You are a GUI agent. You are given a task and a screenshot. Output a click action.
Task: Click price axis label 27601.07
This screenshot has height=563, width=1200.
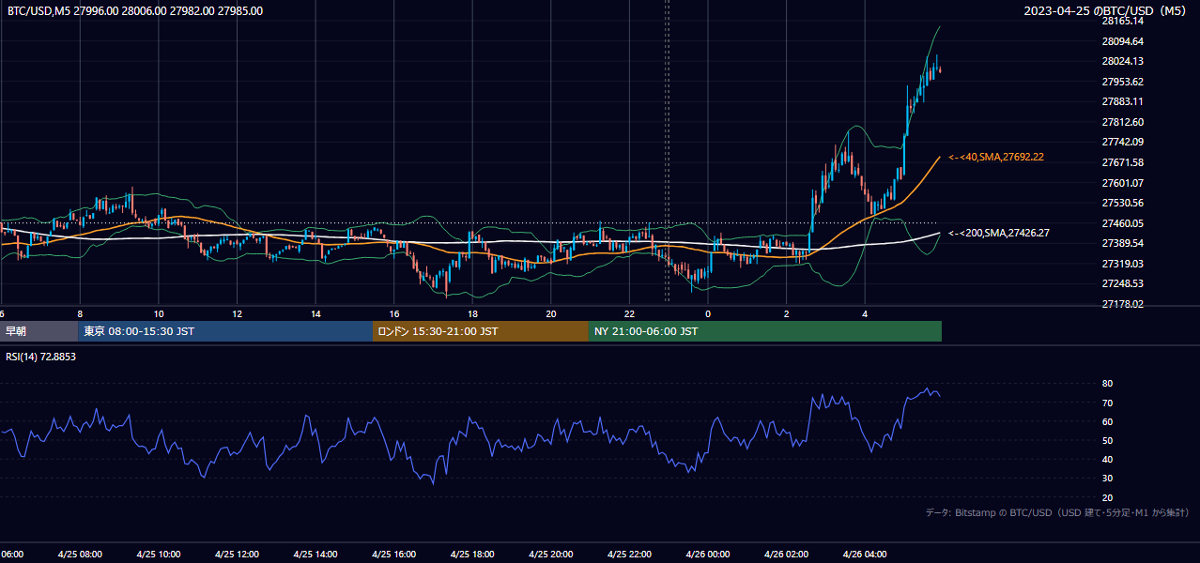1123,183
